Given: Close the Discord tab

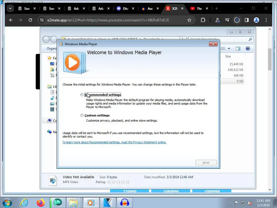Looking at the screenshot, I should pos(133,8).
